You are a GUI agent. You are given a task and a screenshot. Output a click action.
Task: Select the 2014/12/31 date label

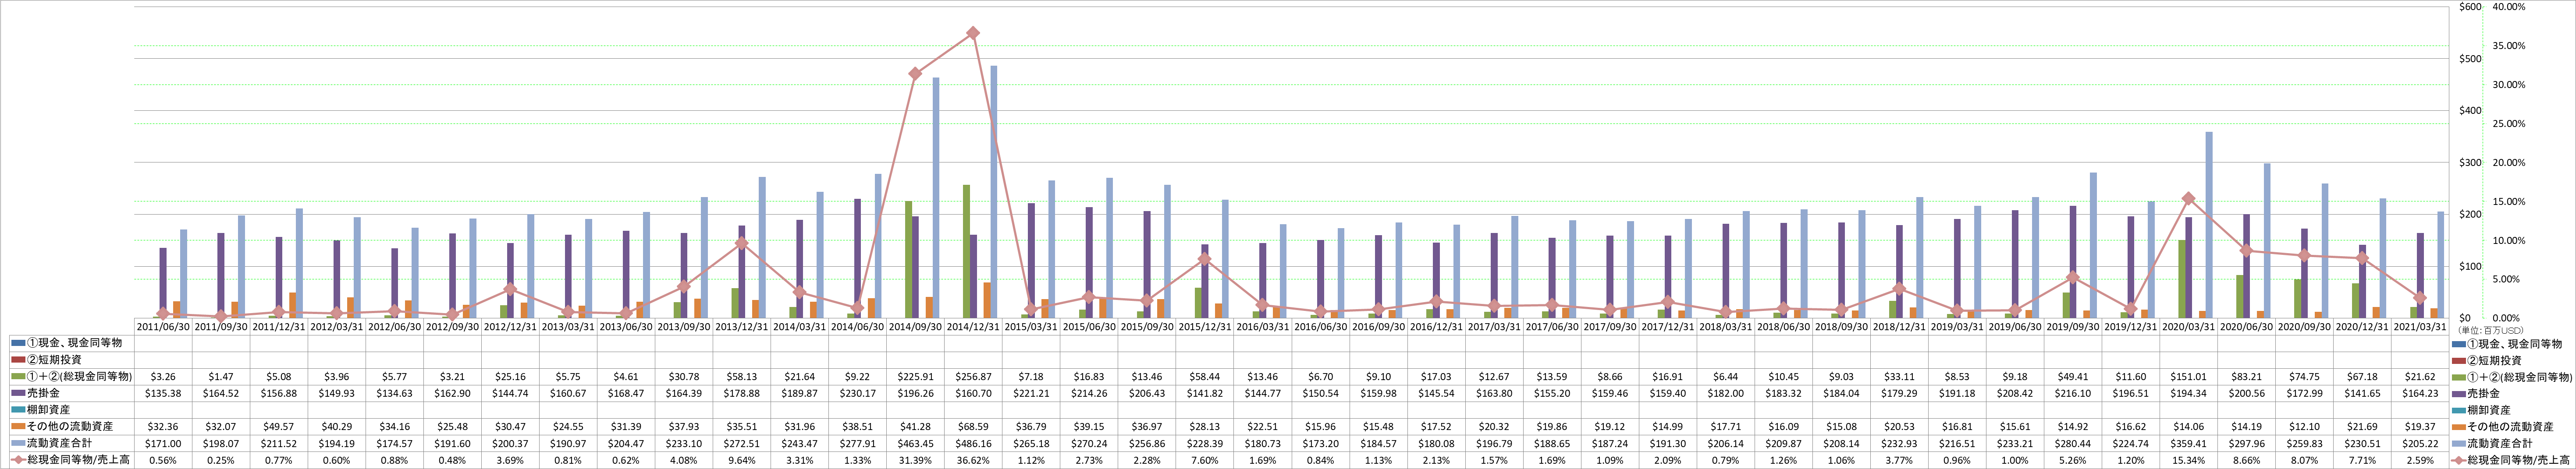[974, 327]
